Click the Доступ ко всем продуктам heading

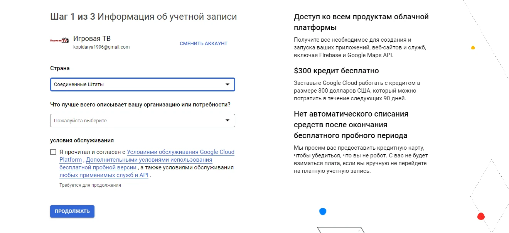click(x=361, y=22)
